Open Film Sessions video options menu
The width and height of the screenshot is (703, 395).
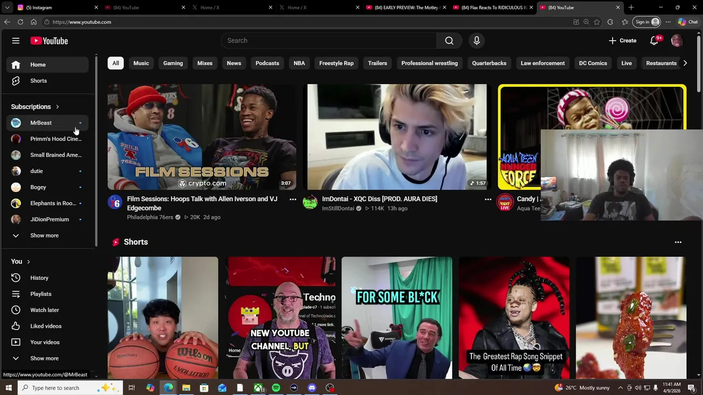293,199
